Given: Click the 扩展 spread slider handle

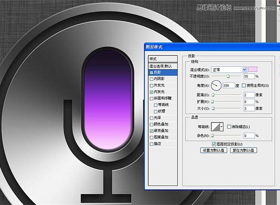Looking at the screenshot, I should [x=212, y=102].
